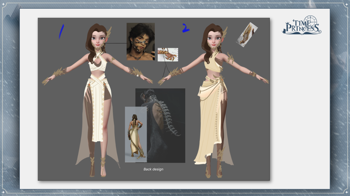This screenshot has height=196, width=350.
Task: Click the top-left corner star ornament
Action: [4, 4]
